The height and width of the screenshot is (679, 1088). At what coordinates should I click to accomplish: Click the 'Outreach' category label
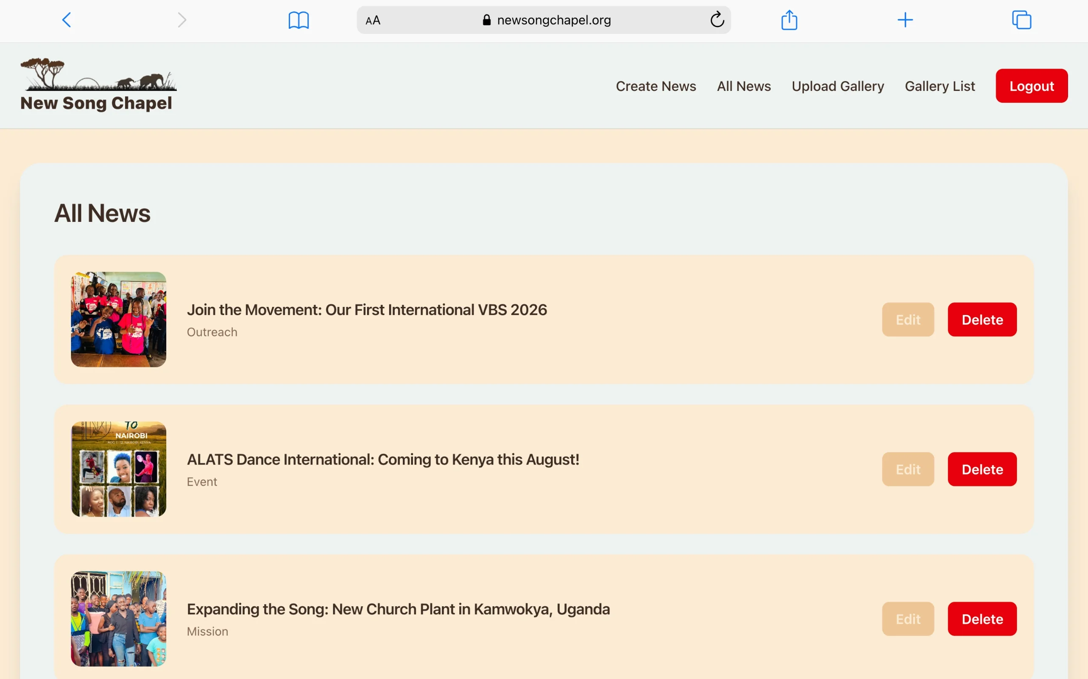pos(212,332)
